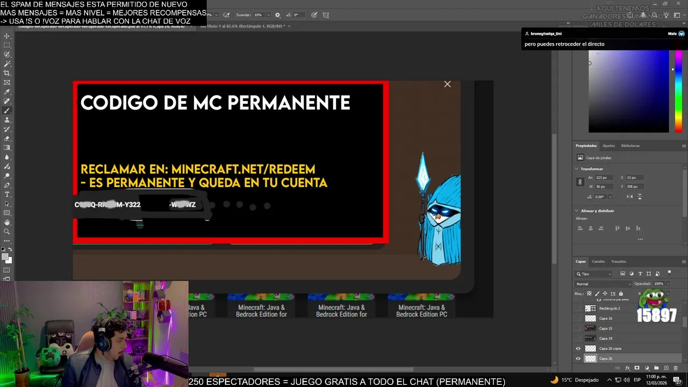
Task: Toggle the layer filter on/off switch
Action: point(669,273)
